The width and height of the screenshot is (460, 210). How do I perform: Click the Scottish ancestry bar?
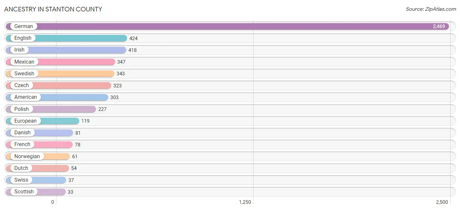(36, 192)
